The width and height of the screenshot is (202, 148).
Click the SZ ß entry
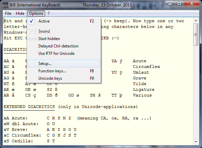pos(52,89)
